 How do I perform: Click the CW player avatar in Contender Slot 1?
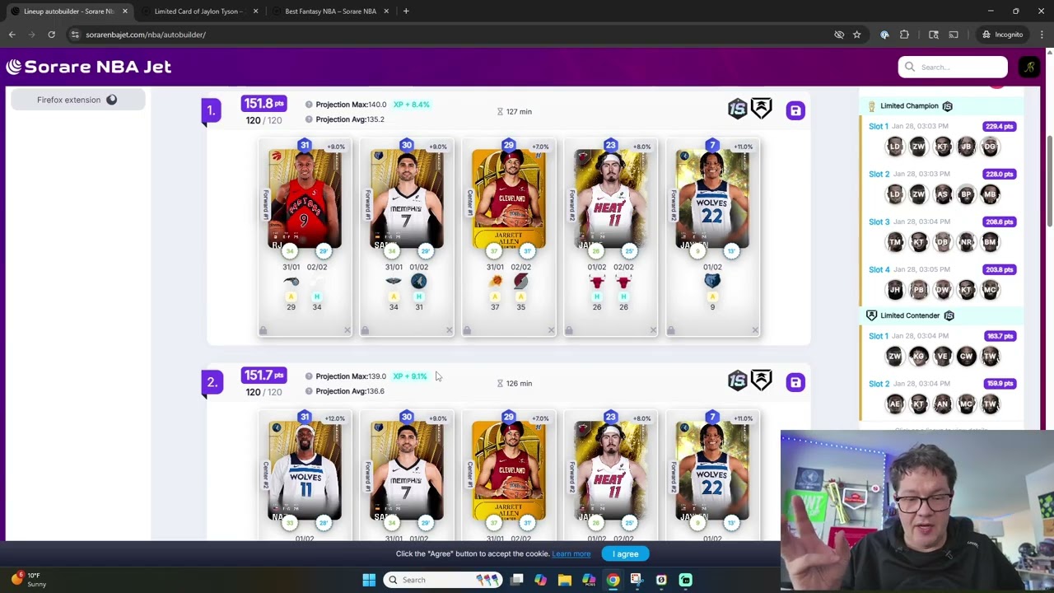(966, 357)
